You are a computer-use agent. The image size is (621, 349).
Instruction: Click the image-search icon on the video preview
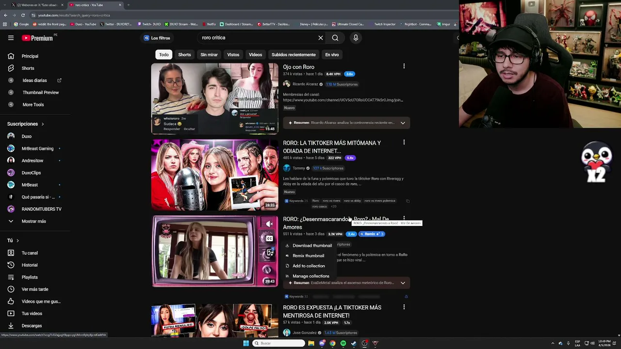click(270, 253)
